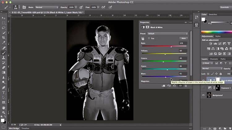232x130 pixels.
Task: Select the Type tool
Action: [3, 92]
